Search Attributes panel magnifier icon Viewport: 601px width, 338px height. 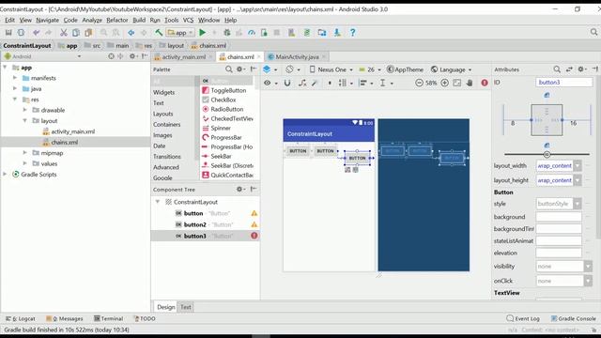[557, 69]
